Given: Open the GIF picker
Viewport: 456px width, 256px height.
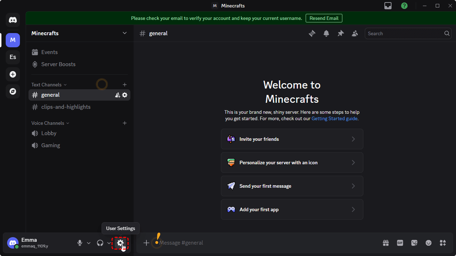Looking at the screenshot, I should [x=400, y=243].
